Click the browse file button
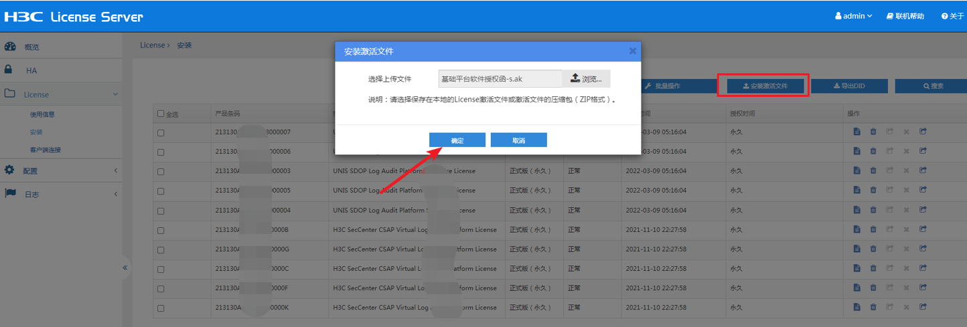 point(586,79)
